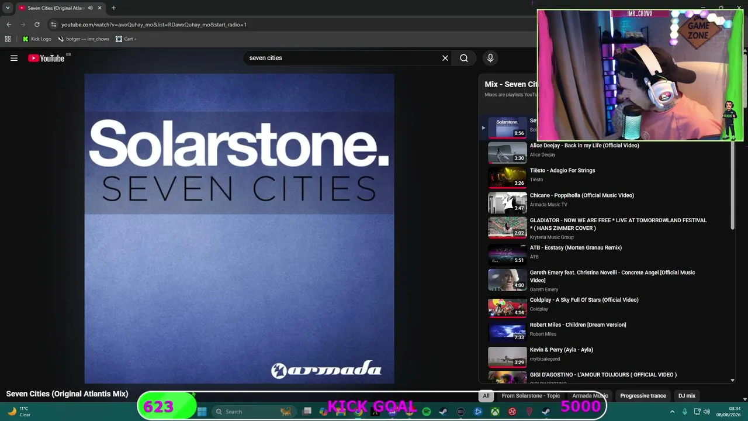Start voice search with the microphone
Image resolution: width=748 pixels, height=421 pixels.
pos(490,58)
